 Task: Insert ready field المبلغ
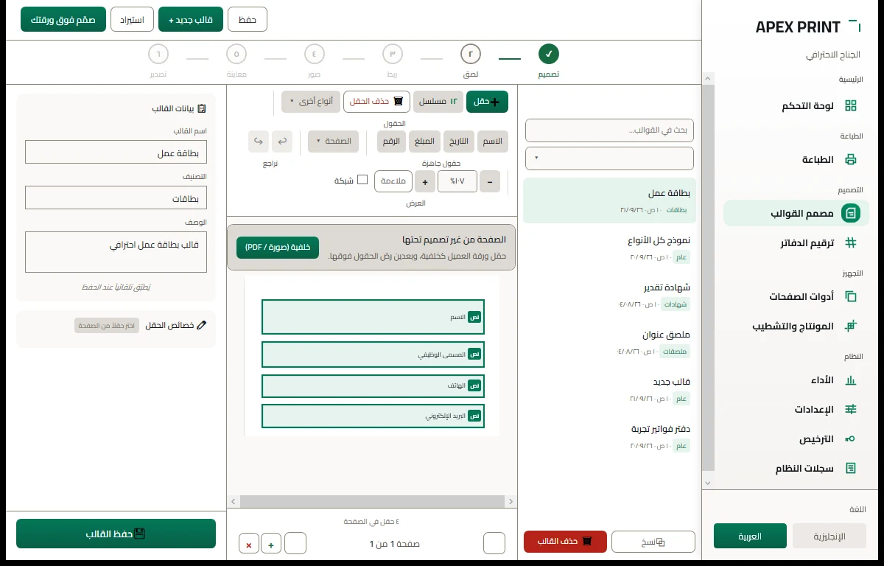[424, 141]
